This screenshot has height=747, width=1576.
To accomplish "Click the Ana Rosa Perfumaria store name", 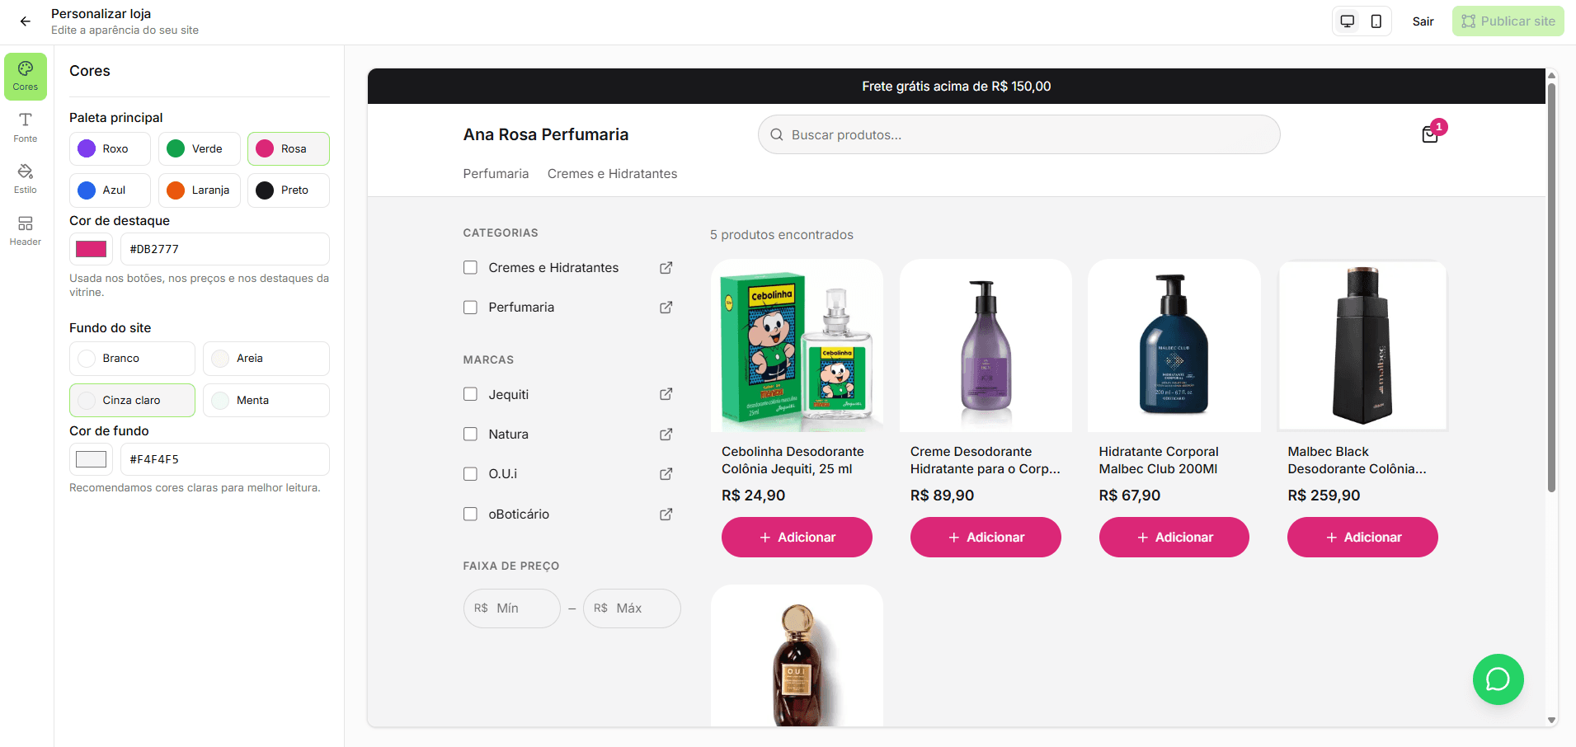I will (546, 134).
